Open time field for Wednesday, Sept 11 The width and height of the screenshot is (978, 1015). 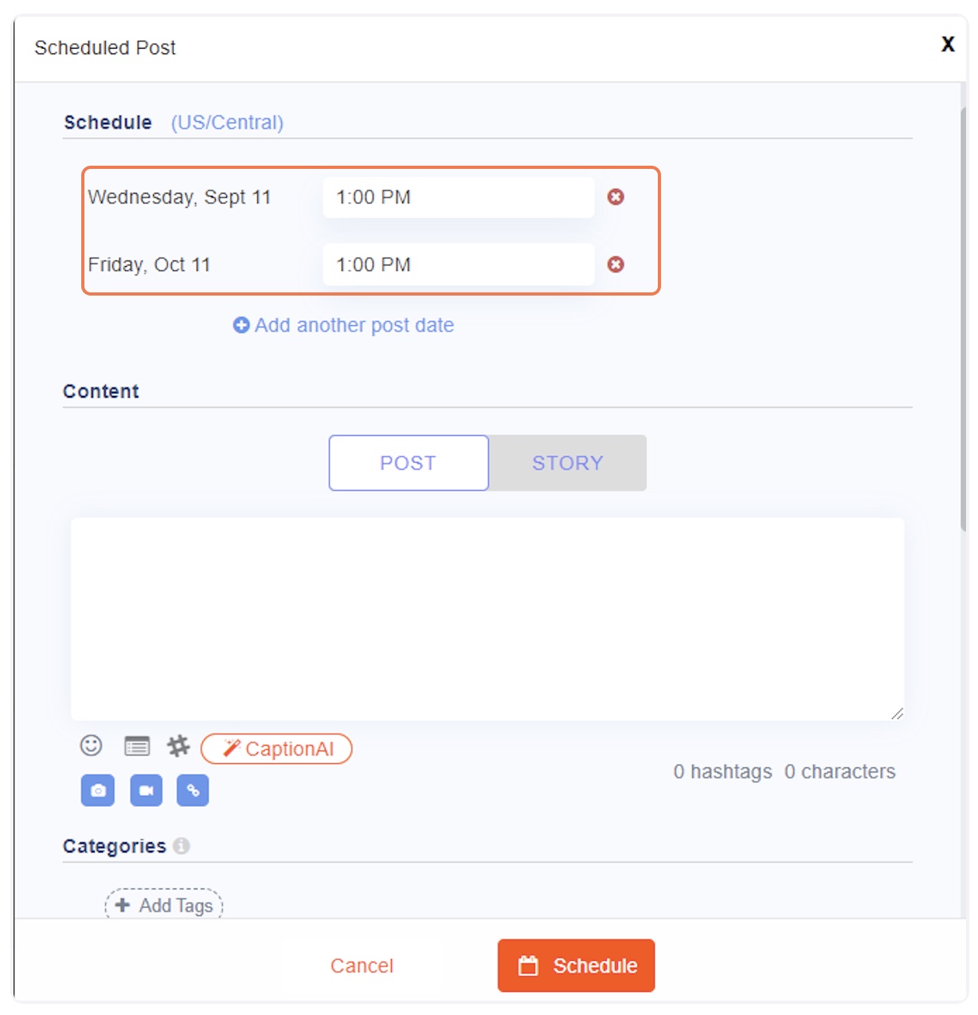[459, 197]
